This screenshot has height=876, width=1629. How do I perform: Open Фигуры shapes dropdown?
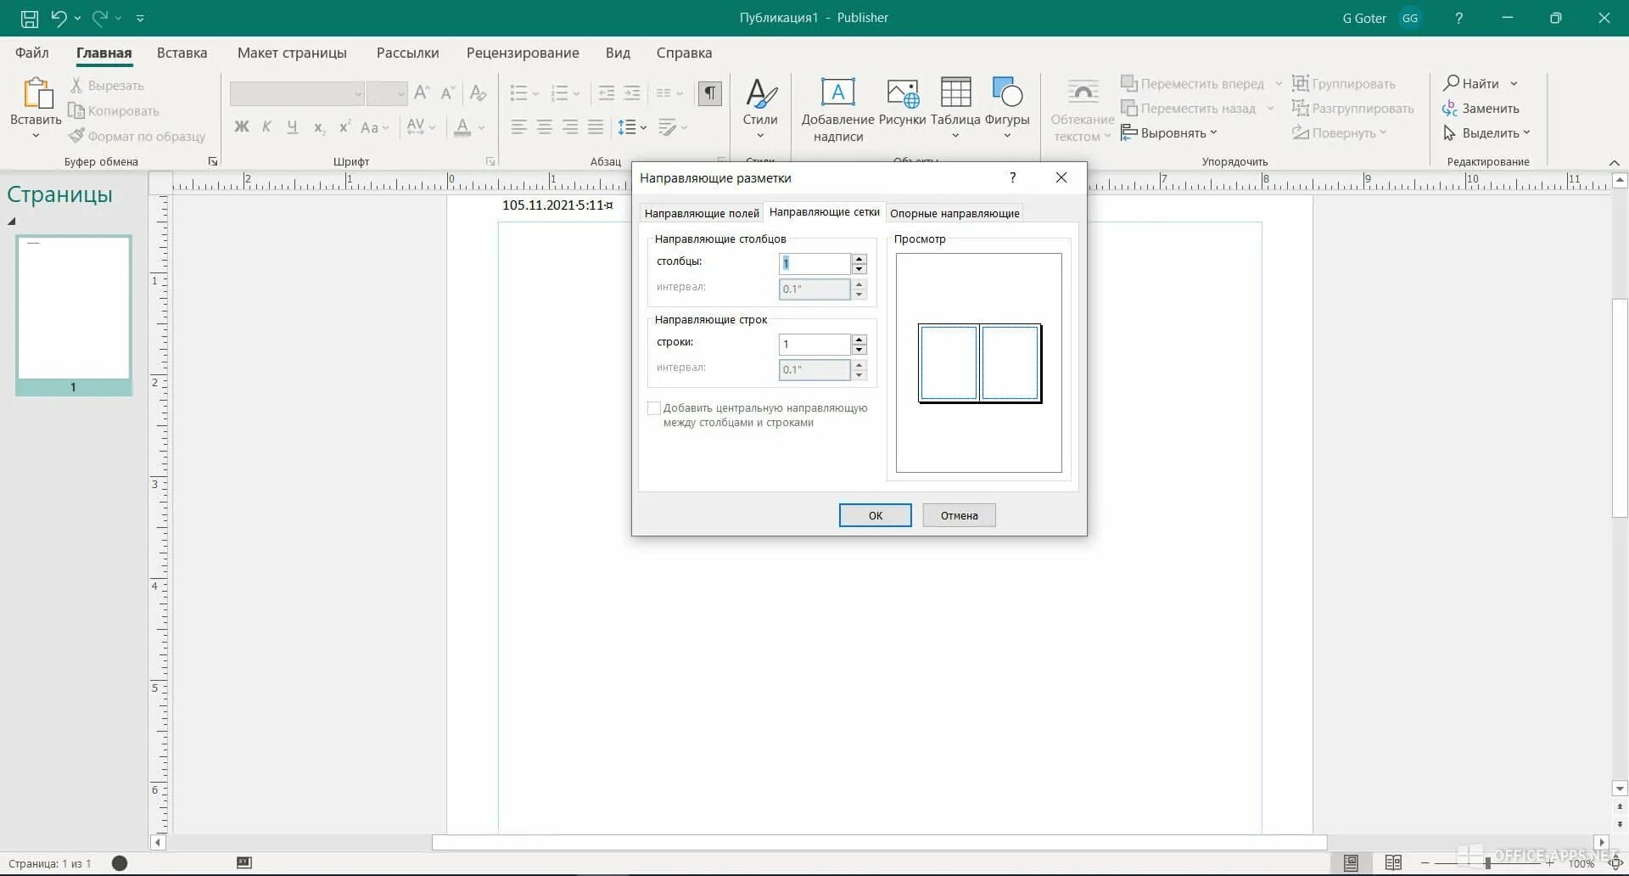[1007, 136]
